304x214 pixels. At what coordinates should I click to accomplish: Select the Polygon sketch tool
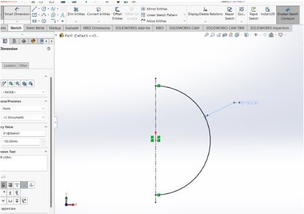53,15
